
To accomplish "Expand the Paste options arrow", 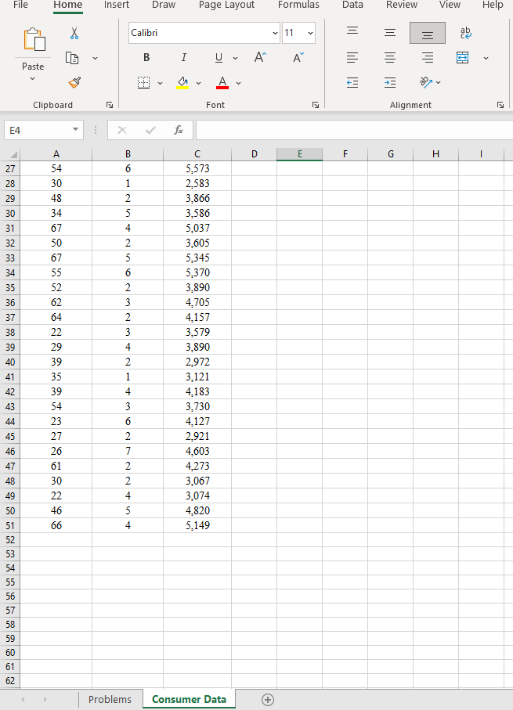I will pyautogui.click(x=33, y=79).
